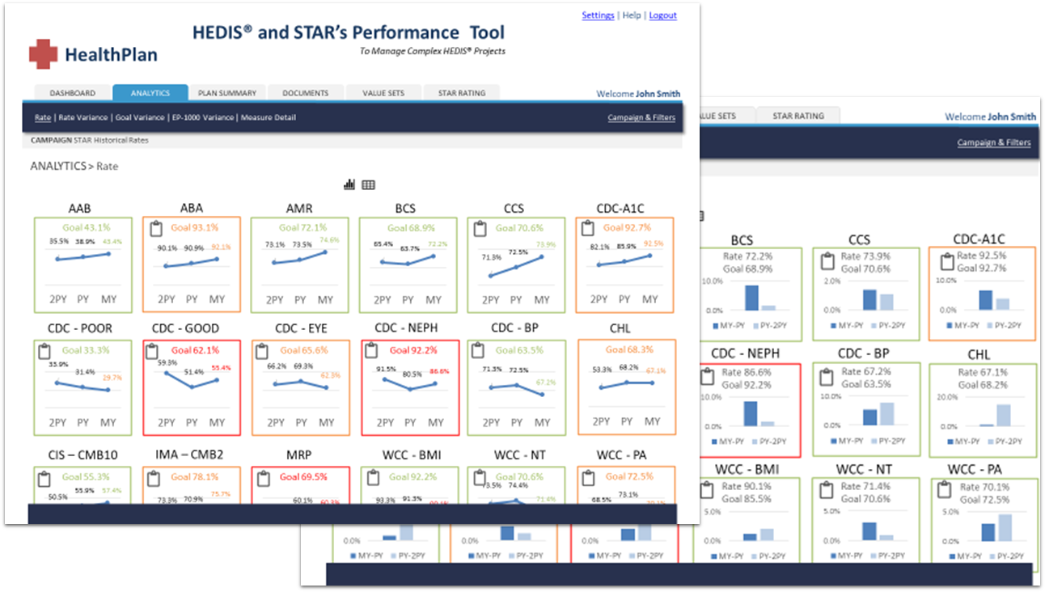Viewport: 1045px width, 592px height.
Task: Click the HealthPlan red cross logo
Action: click(x=44, y=54)
